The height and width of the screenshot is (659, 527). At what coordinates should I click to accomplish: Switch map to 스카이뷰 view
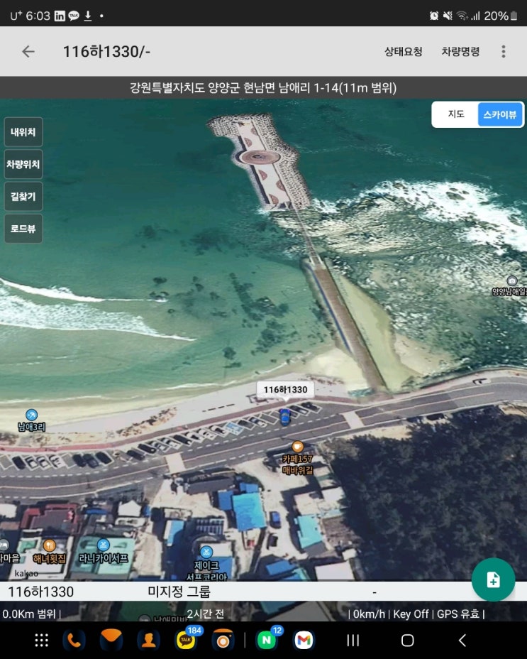[500, 114]
